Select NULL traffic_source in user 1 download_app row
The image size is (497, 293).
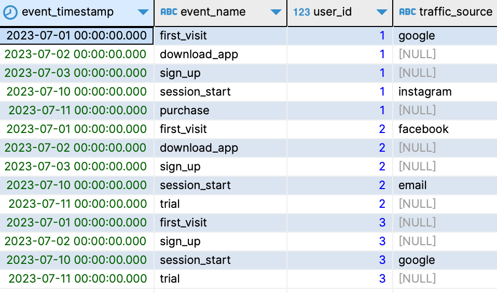point(445,54)
